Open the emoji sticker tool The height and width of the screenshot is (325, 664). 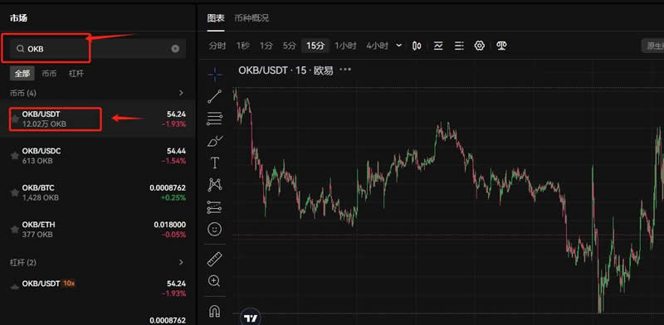click(215, 230)
